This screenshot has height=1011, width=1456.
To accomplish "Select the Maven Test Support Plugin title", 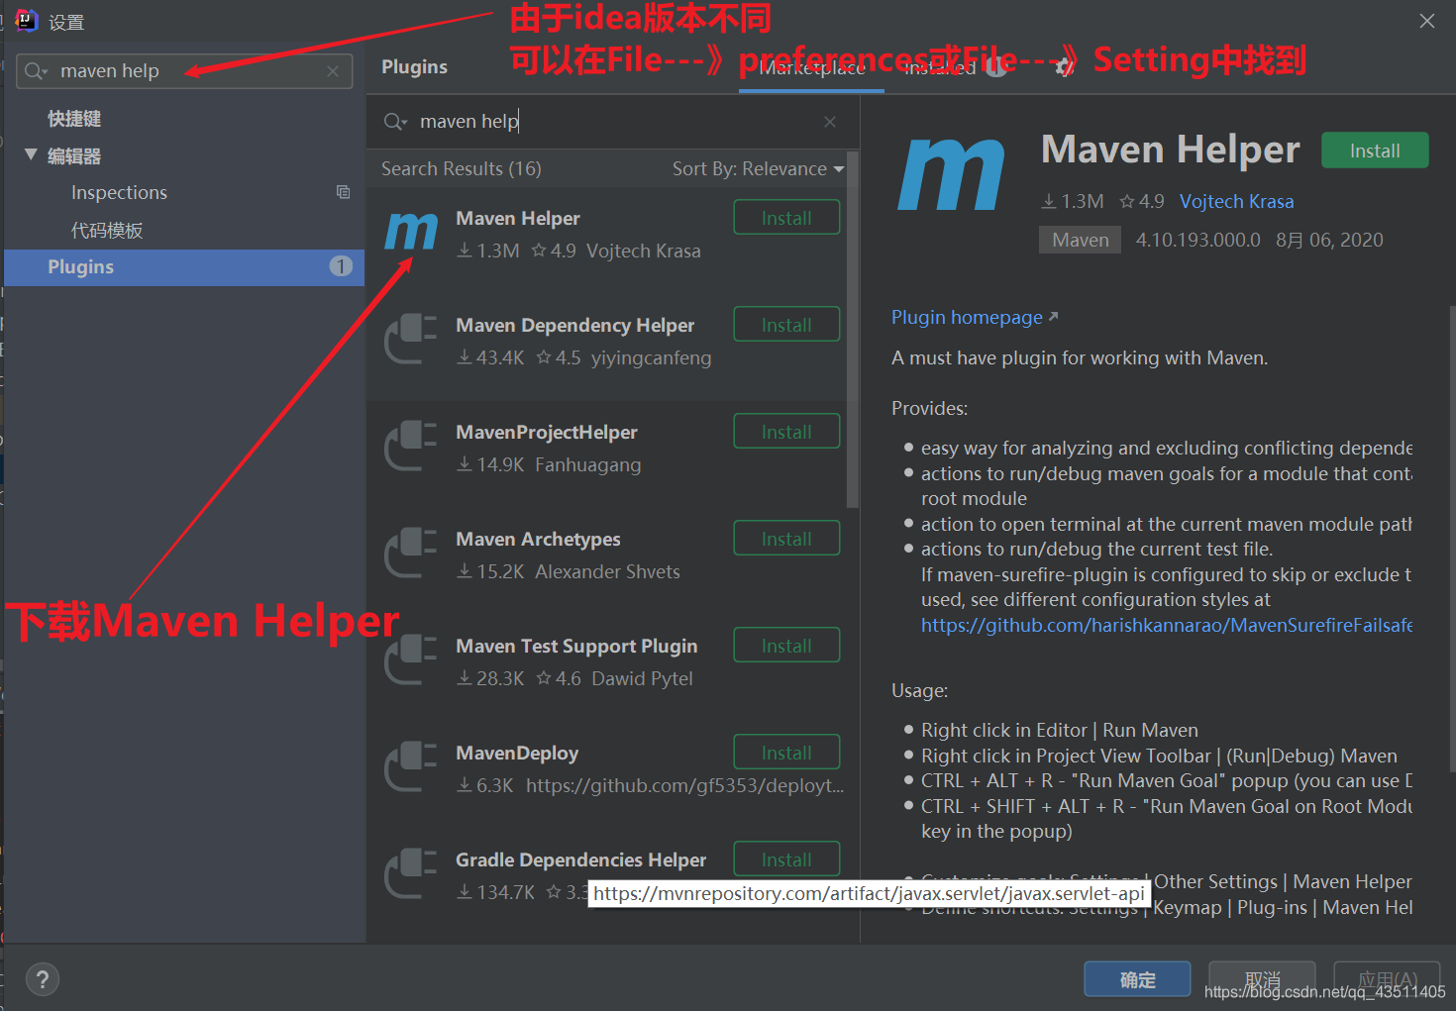I will 576,647.
